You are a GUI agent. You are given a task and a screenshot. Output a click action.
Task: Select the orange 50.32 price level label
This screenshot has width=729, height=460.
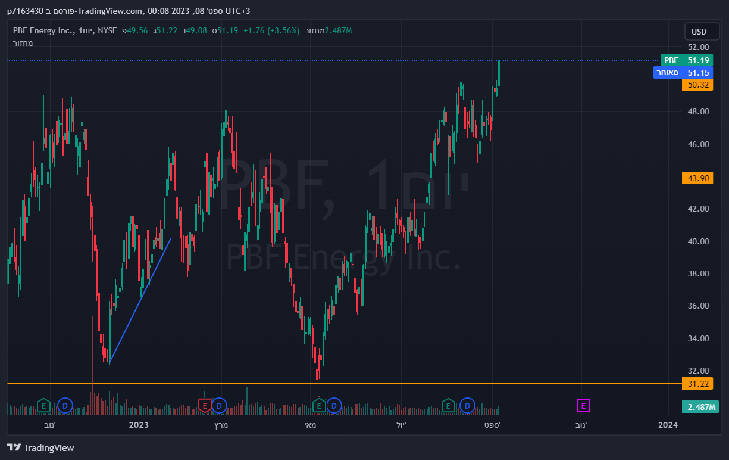pyautogui.click(x=697, y=85)
